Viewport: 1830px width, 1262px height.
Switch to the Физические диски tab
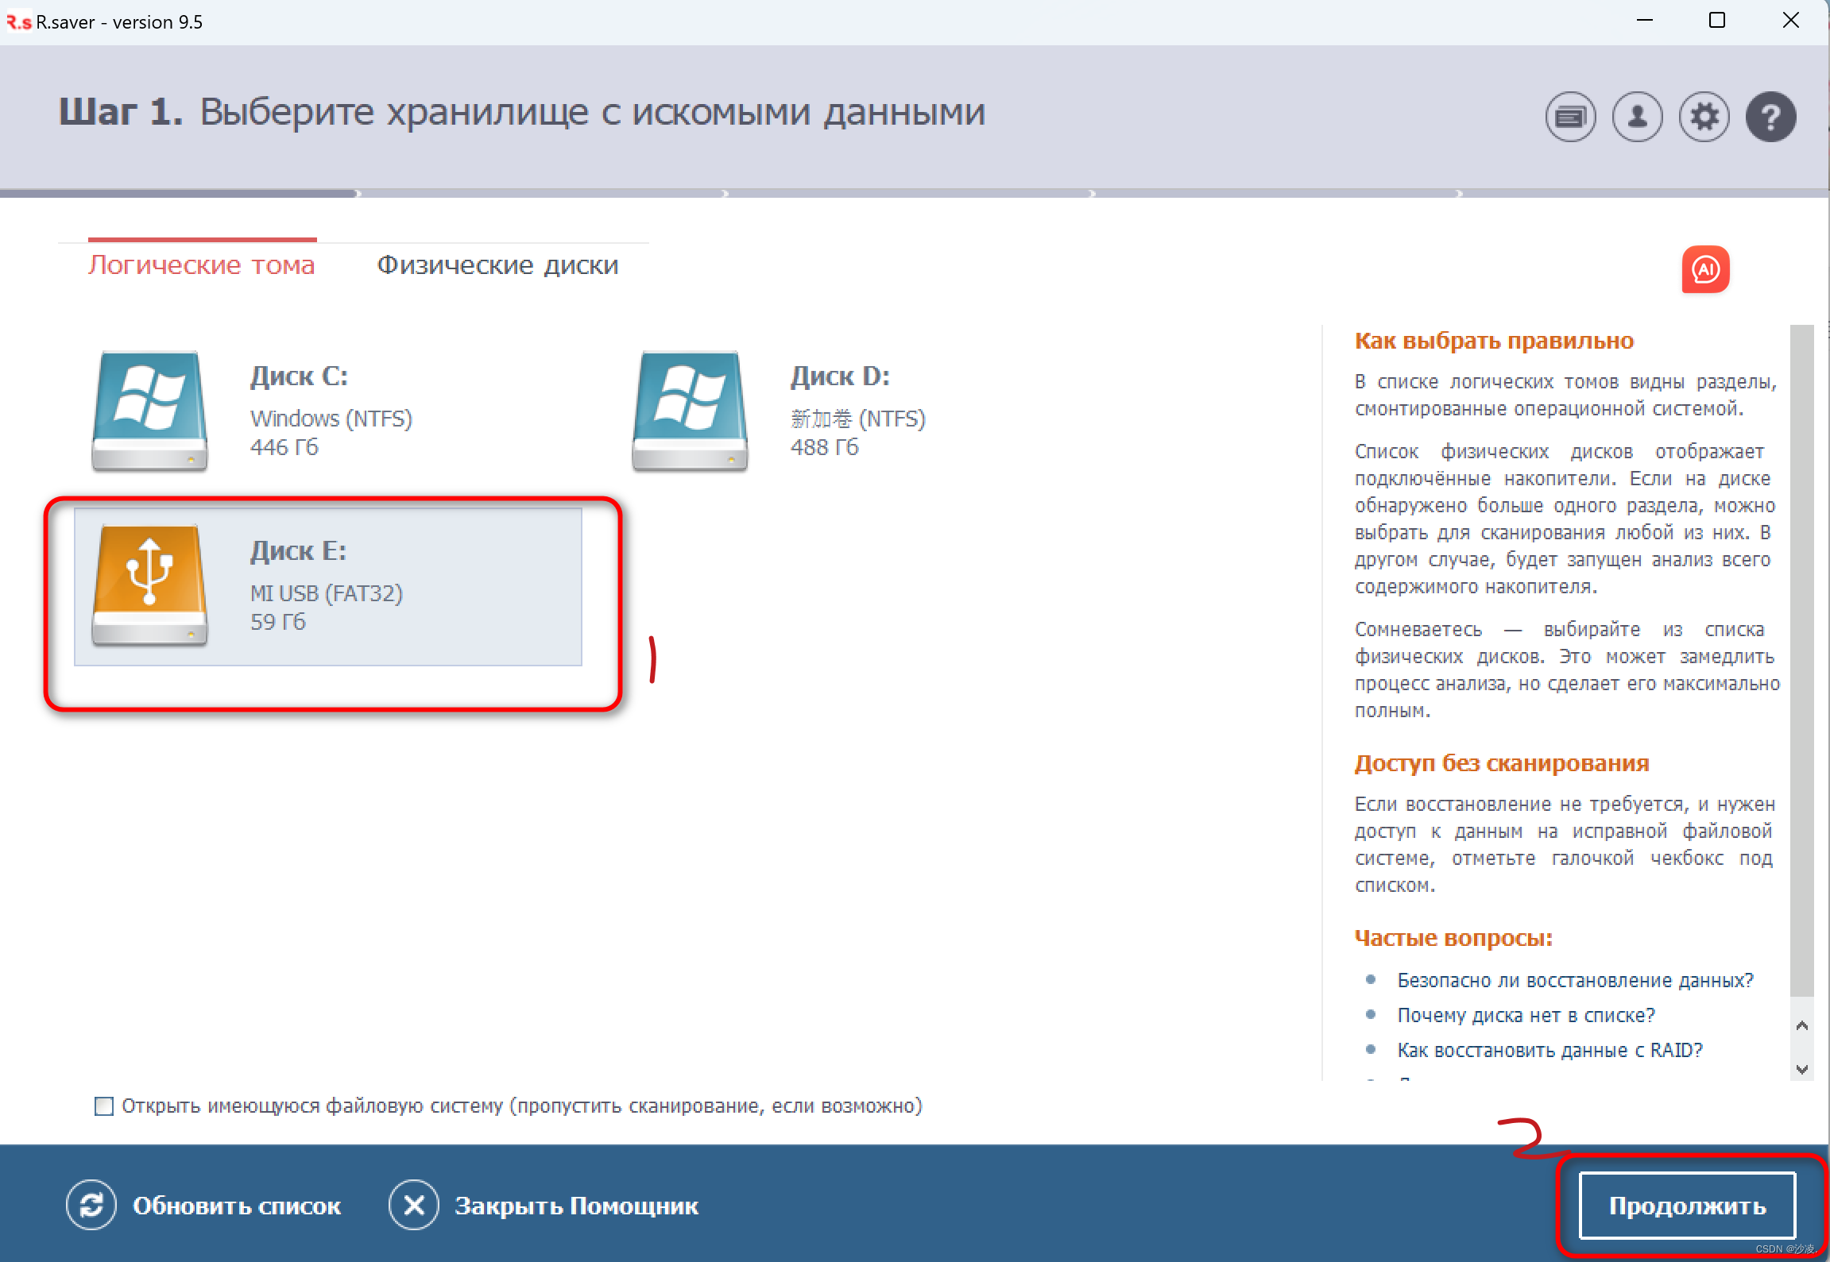point(497,265)
